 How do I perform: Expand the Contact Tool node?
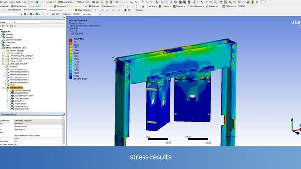tap(8, 101)
